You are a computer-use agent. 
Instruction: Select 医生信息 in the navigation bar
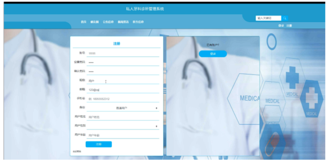pos(138,22)
